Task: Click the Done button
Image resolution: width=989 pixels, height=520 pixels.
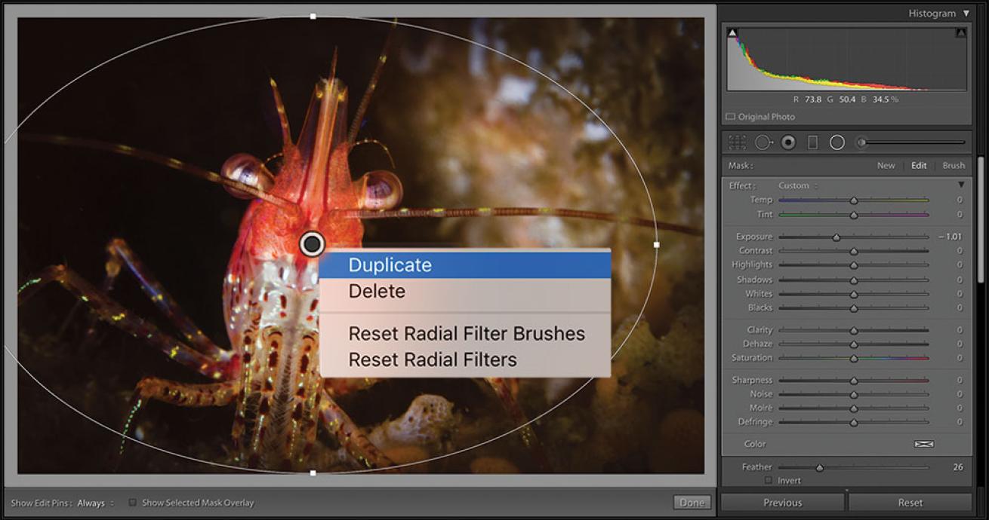Action: tap(692, 503)
